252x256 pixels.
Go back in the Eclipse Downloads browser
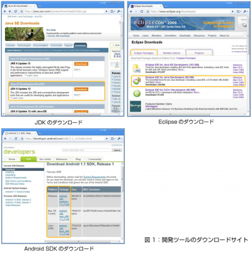[x=131, y=11]
